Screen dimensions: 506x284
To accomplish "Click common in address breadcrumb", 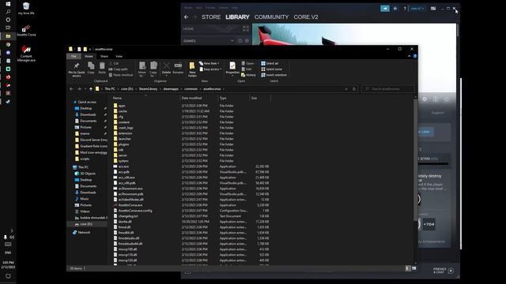I will (191, 89).
